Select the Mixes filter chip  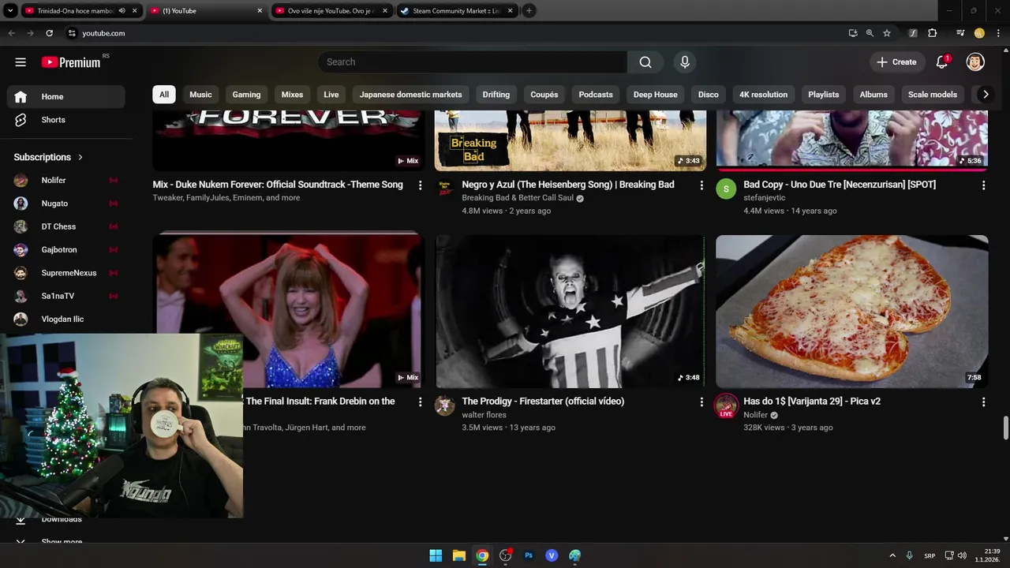292,95
